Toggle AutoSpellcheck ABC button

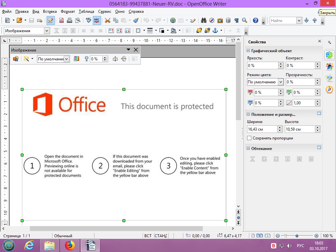click(97, 20)
